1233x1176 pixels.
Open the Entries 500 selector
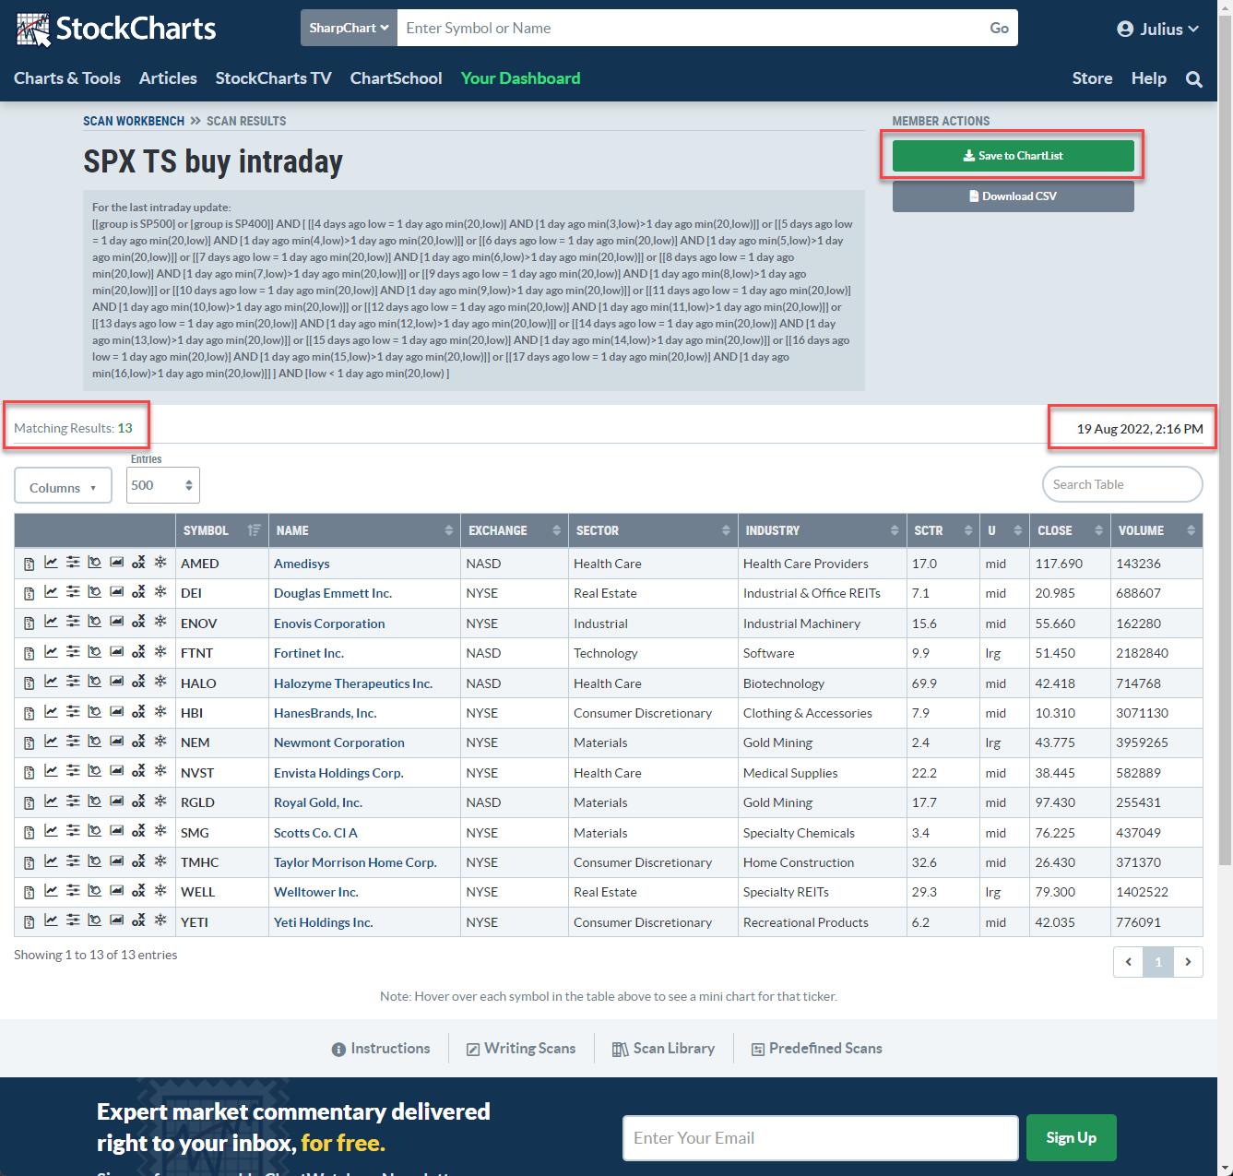(x=162, y=485)
